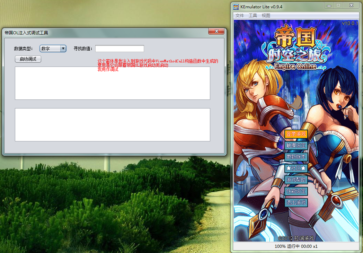Choose 触摸设定 in the game menu
Screen dimensions: 363x253
tap(296, 145)
